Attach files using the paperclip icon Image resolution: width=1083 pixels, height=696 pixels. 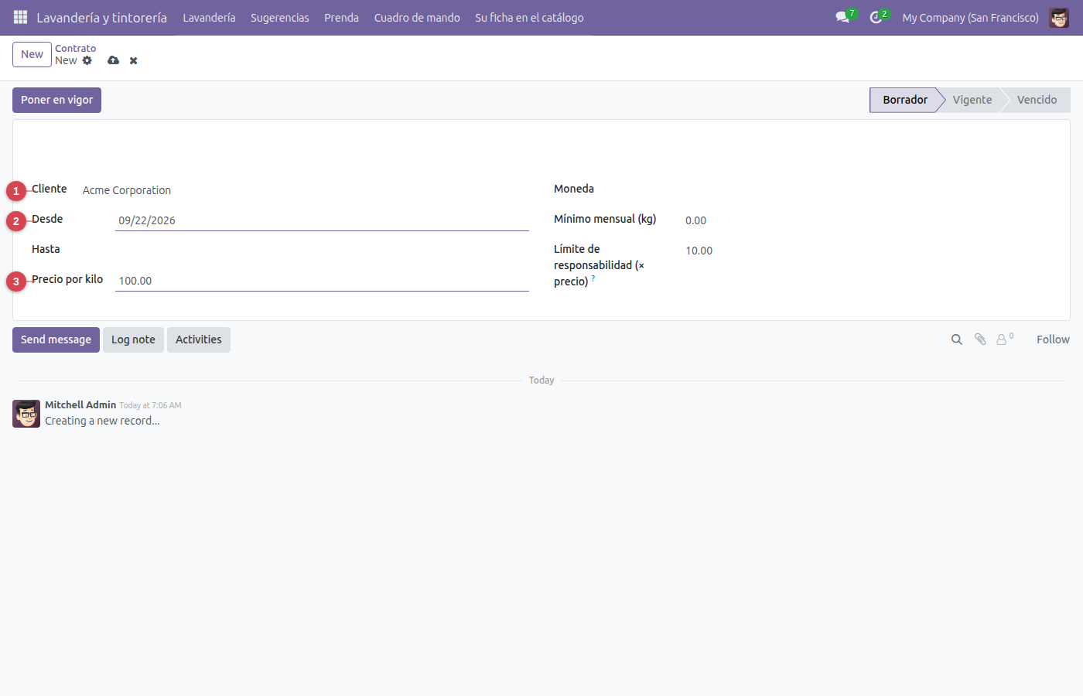pos(980,339)
